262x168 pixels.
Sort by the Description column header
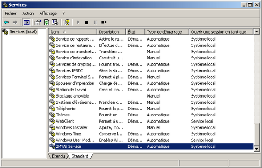click(111, 32)
